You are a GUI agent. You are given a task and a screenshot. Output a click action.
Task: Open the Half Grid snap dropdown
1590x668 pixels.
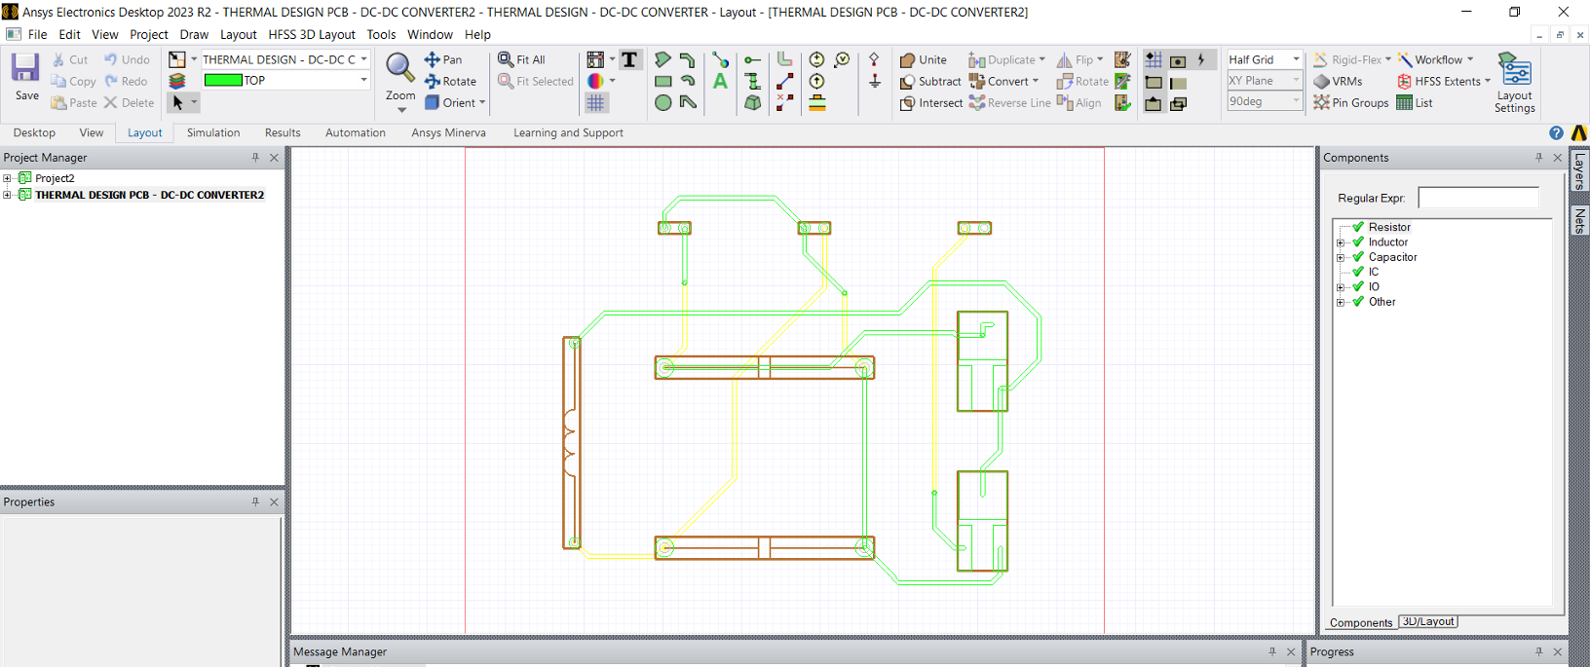[x=1296, y=59]
